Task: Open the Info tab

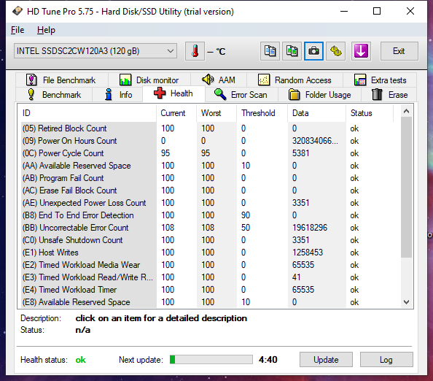Action: [117, 95]
